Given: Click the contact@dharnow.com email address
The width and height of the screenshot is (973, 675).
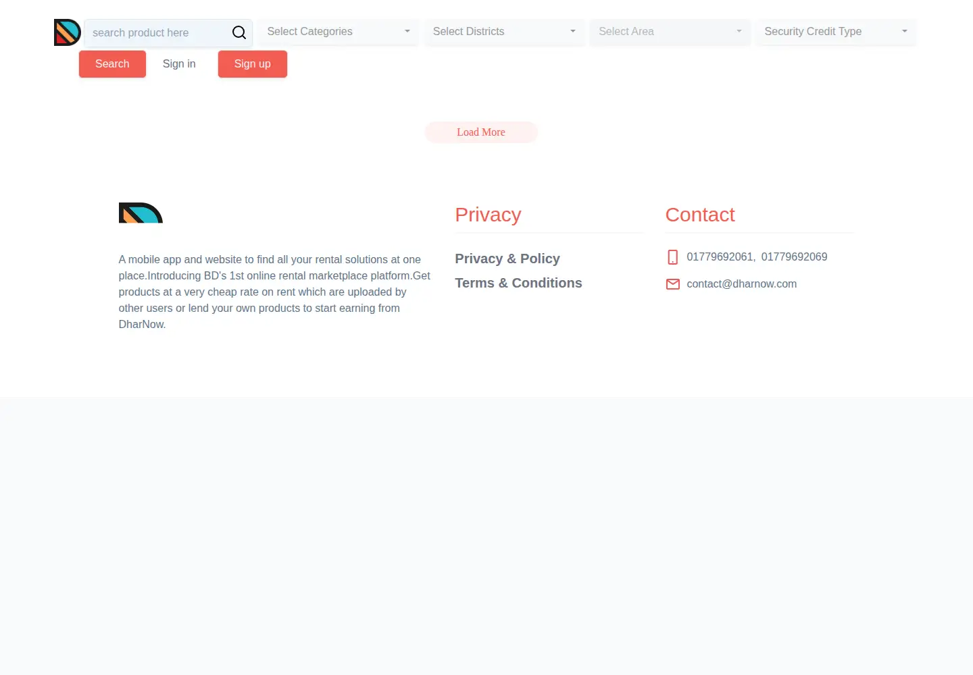Looking at the screenshot, I should pyautogui.click(x=742, y=283).
